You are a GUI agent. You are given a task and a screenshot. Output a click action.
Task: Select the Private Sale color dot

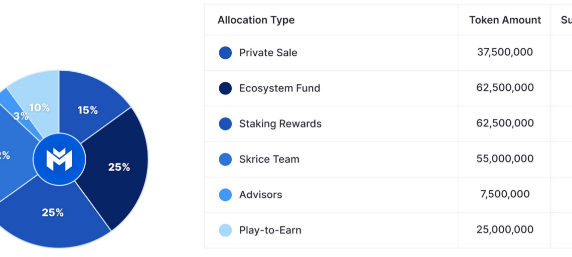[x=225, y=53]
